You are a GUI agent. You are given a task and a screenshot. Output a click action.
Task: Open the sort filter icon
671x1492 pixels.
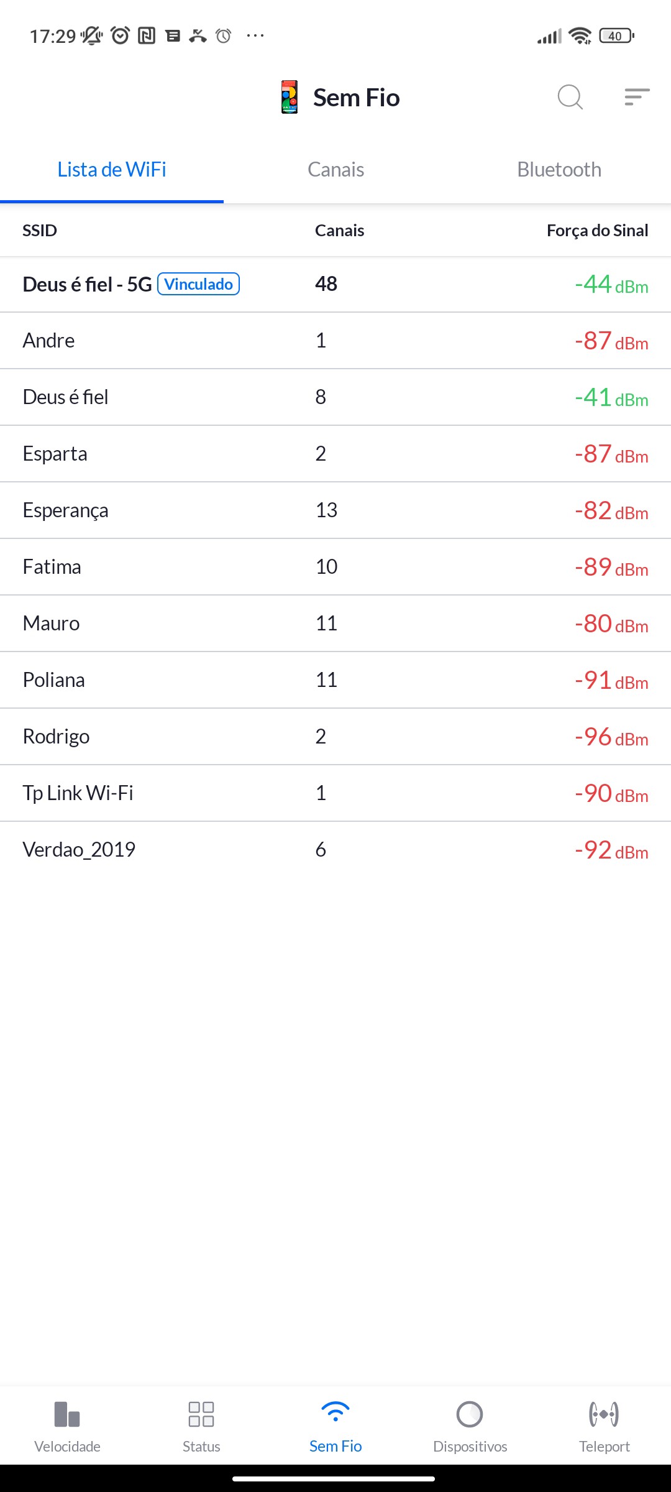click(637, 97)
